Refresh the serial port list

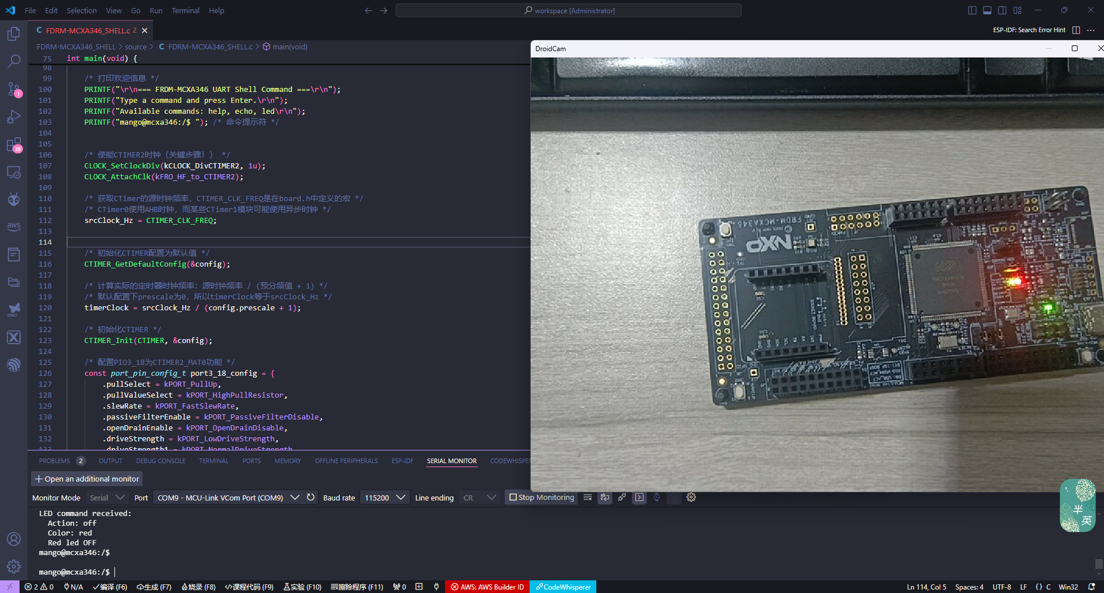310,498
